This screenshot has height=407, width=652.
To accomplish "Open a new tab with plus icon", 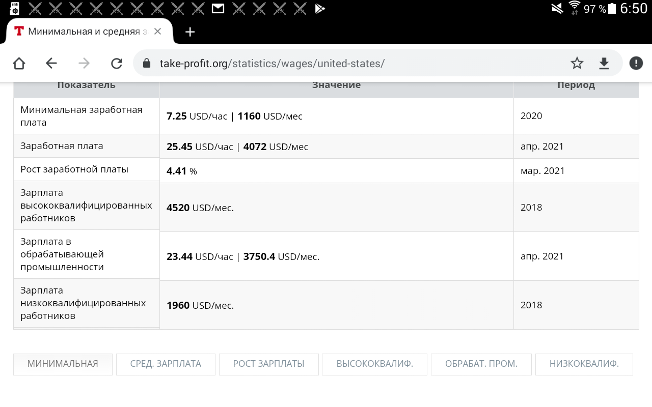I will [190, 32].
